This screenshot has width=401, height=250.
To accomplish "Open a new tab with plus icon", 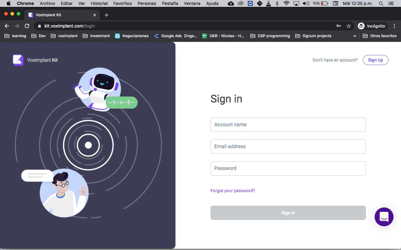I will click(107, 15).
